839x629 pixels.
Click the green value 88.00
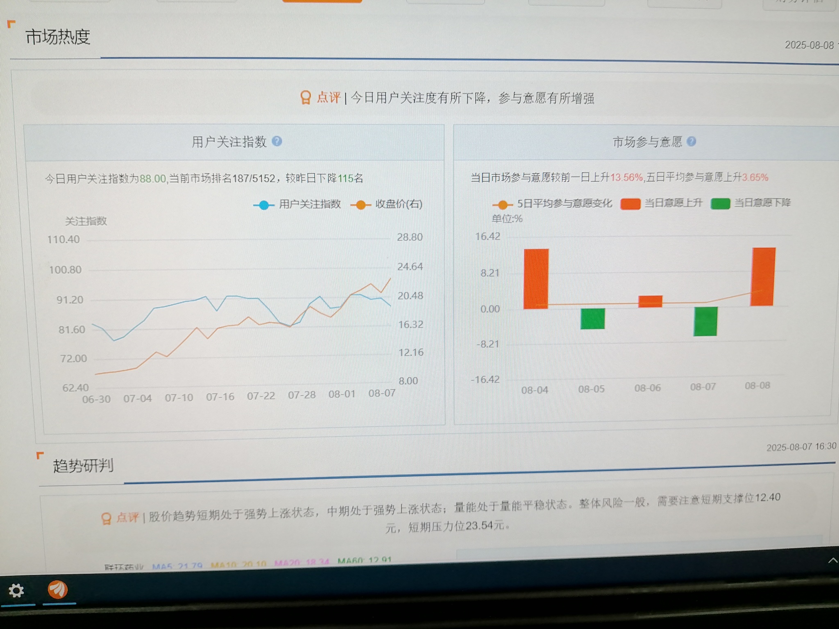[153, 179]
